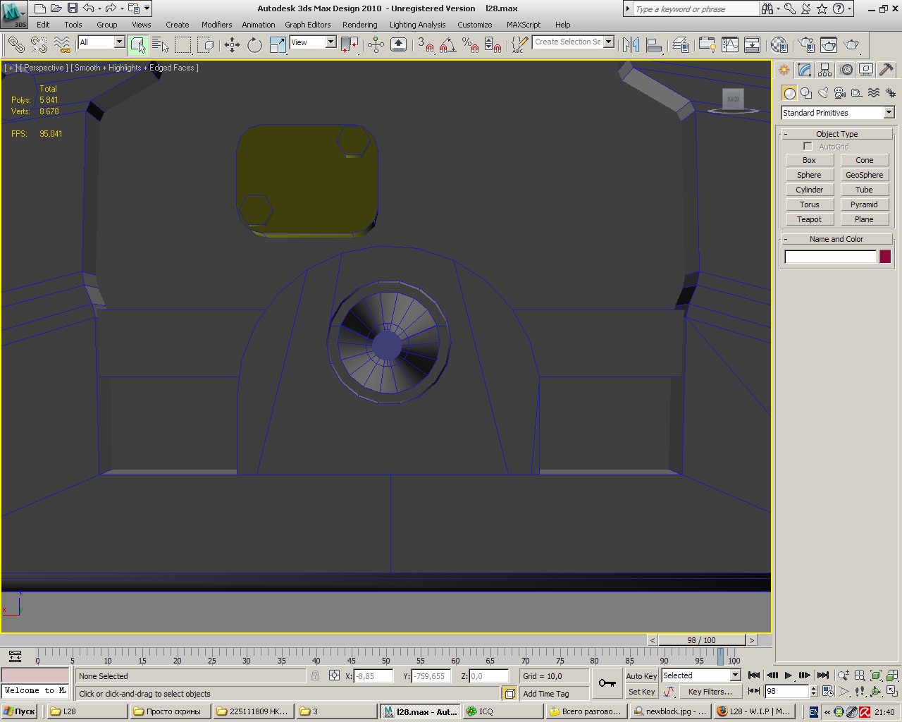Toggle Angle Snap
The height and width of the screenshot is (722, 902).
447,45
